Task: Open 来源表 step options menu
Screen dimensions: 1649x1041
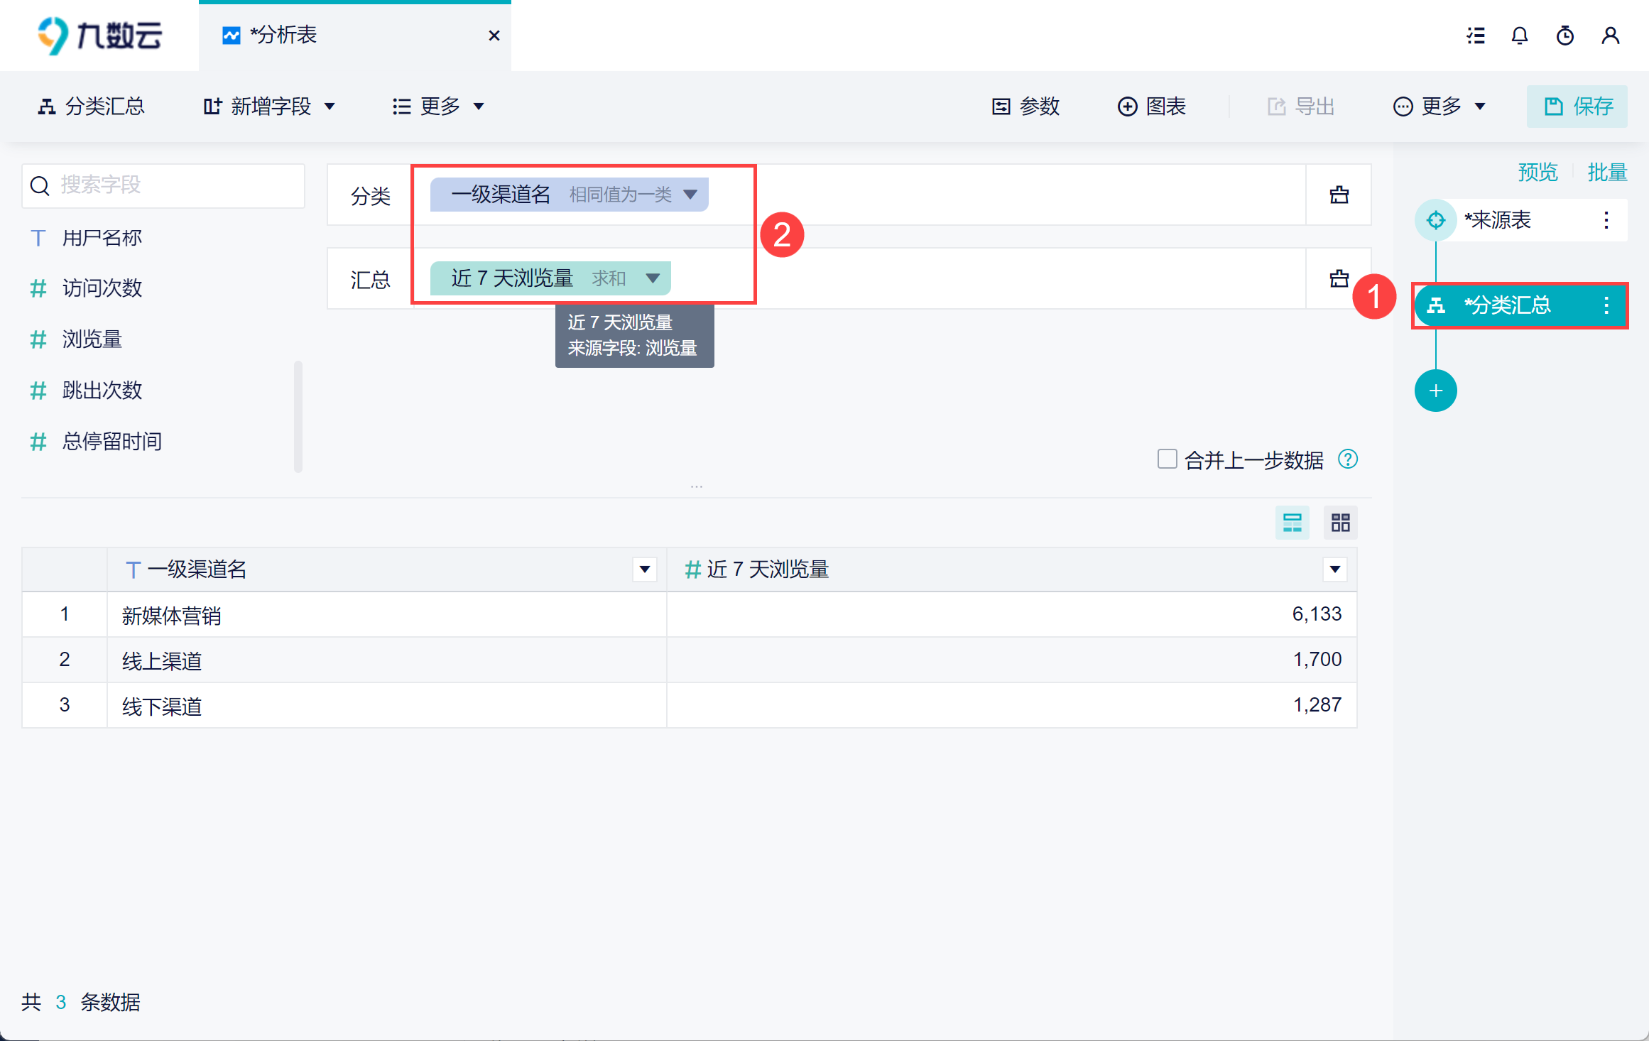Action: tap(1606, 220)
